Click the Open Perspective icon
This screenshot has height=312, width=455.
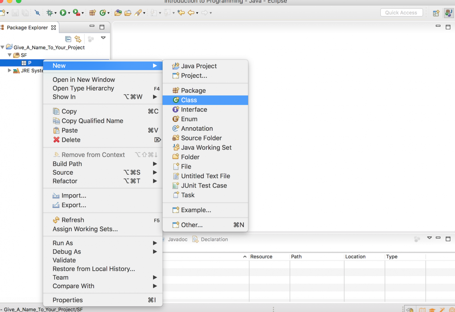point(436,13)
